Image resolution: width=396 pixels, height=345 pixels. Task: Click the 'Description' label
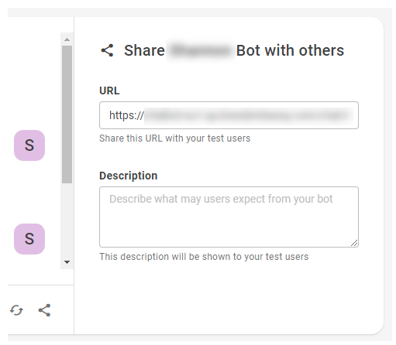[129, 176]
